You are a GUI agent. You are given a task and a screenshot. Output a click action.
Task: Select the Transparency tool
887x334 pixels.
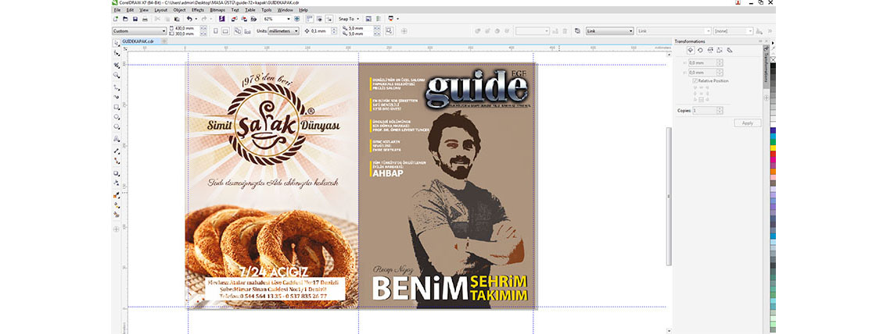(117, 183)
